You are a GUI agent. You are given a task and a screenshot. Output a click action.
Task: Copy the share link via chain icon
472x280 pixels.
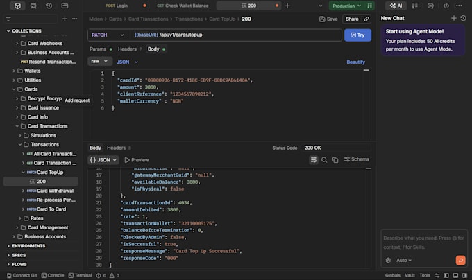(x=366, y=19)
